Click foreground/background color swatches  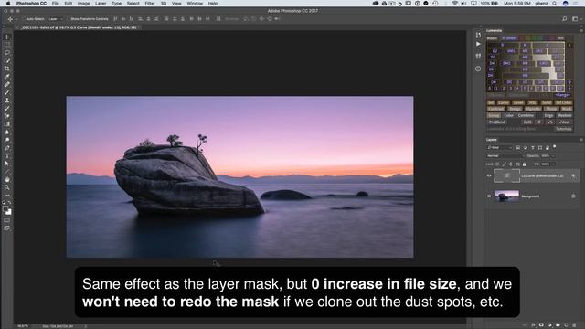[6, 210]
